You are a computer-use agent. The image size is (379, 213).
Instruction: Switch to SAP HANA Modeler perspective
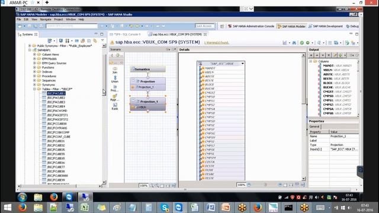(291, 26)
